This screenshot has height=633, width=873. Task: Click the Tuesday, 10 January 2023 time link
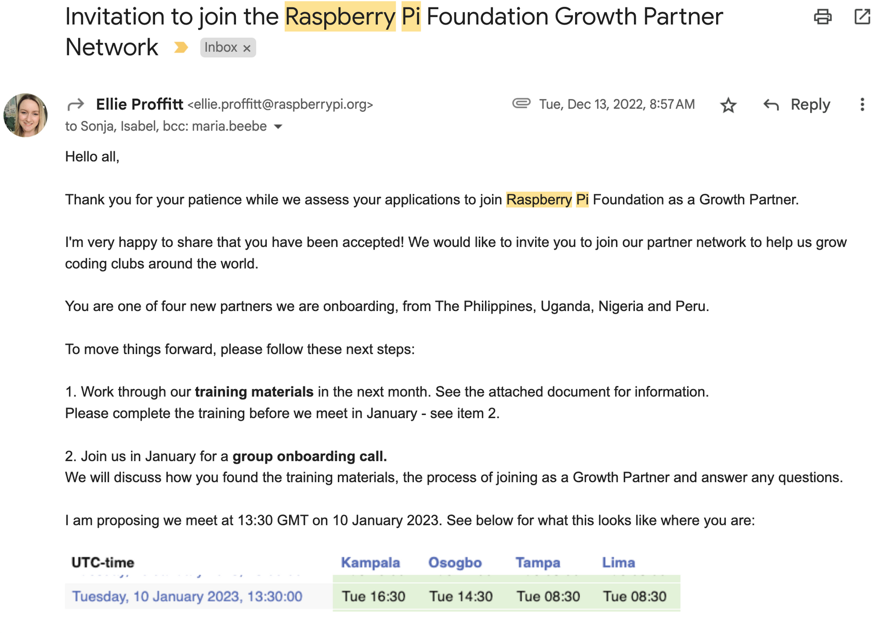[187, 596]
